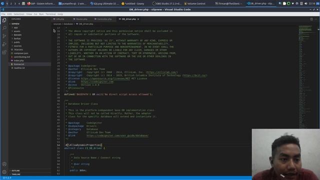Open the Explorer view in activity bar
This screenshot has width=320, height=180.
[x=4, y=20]
